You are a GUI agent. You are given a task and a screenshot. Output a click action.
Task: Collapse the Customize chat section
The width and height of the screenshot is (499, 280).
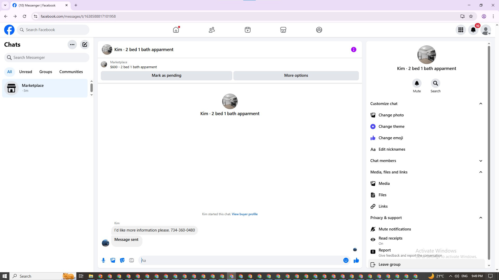pyautogui.click(x=426, y=104)
